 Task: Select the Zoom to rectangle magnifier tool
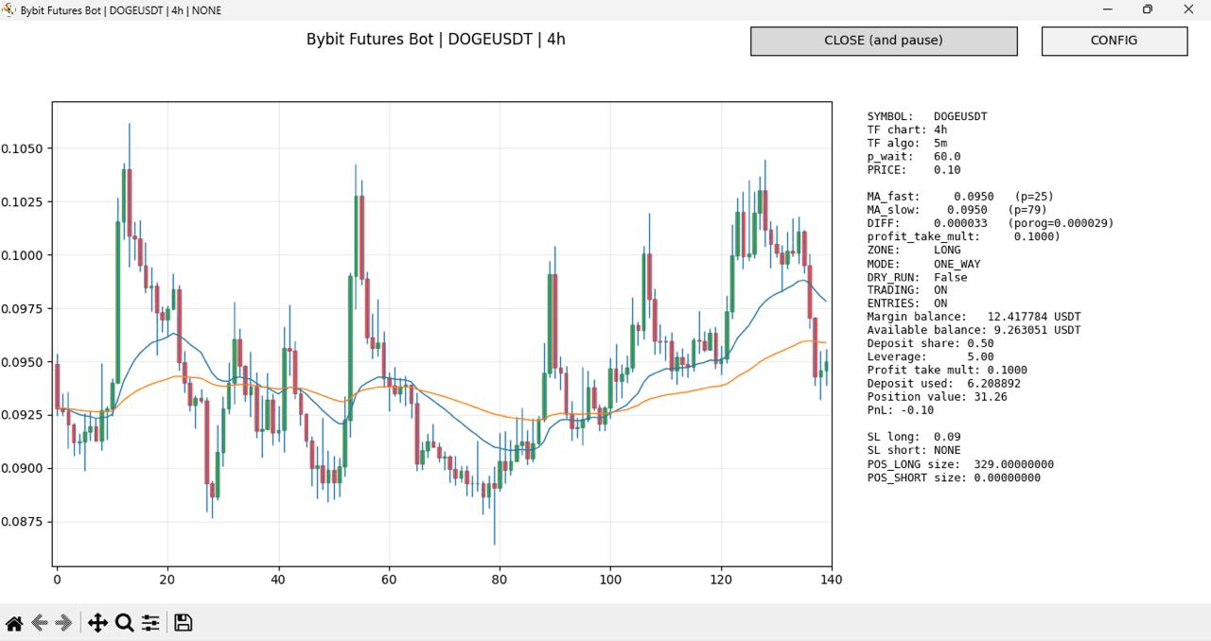(124, 623)
